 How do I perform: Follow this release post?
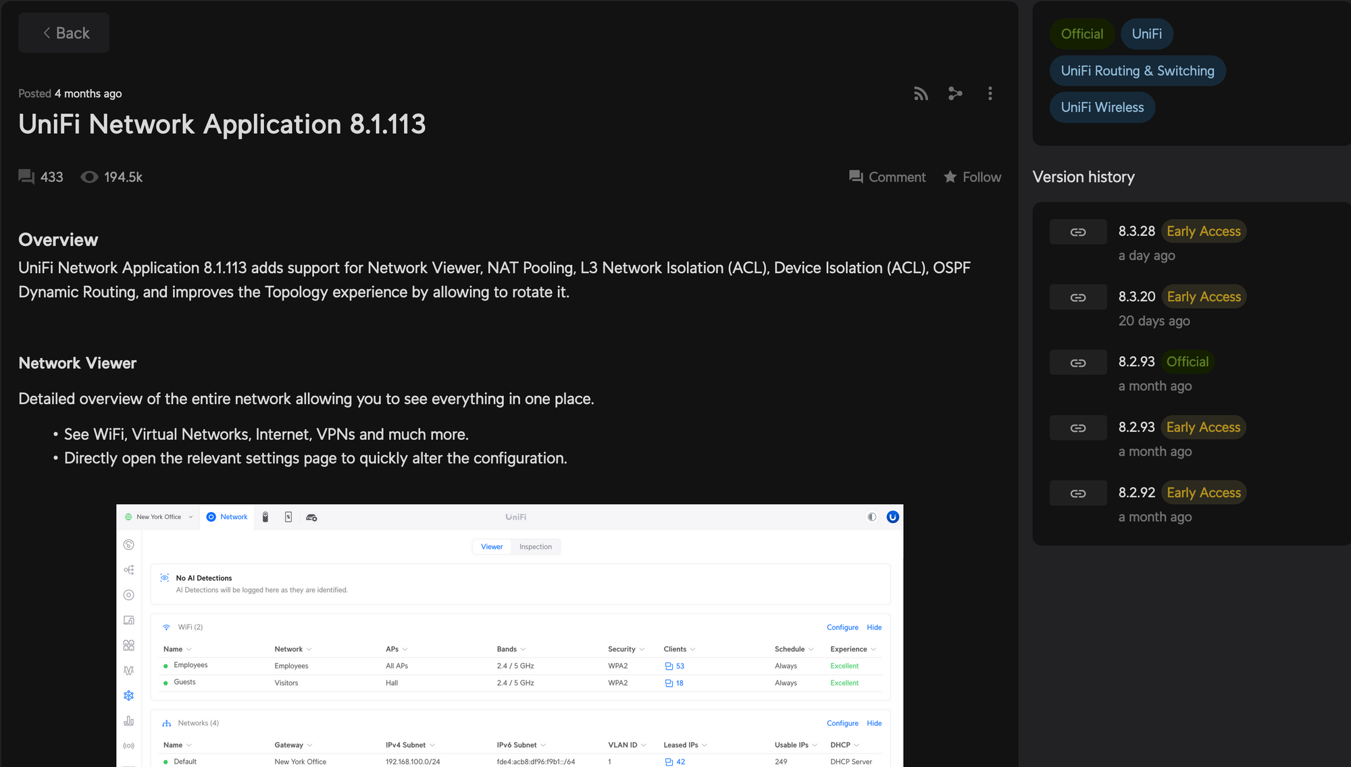[972, 177]
